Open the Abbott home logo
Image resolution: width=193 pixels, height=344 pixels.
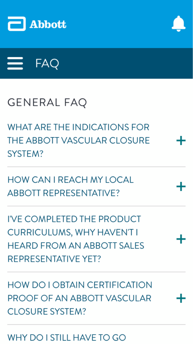click(37, 24)
